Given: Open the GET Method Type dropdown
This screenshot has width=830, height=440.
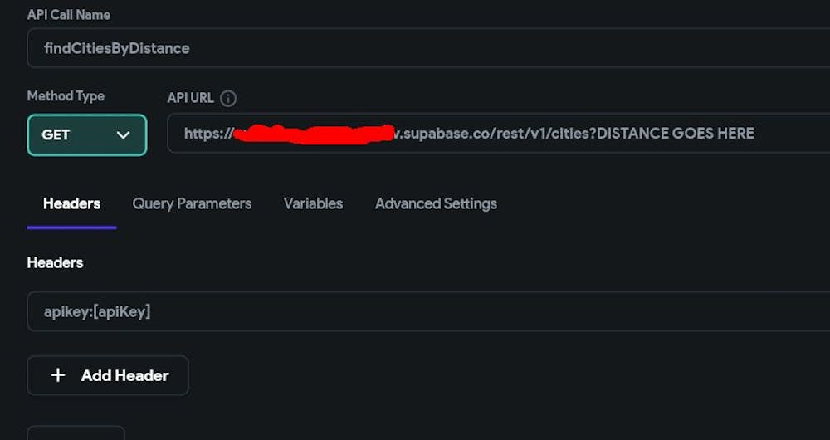Looking at the screenshot, I should pos(86,134).
